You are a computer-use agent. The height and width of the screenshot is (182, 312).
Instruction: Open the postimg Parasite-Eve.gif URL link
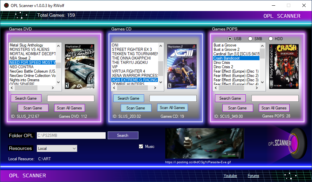tap(198, 162)
